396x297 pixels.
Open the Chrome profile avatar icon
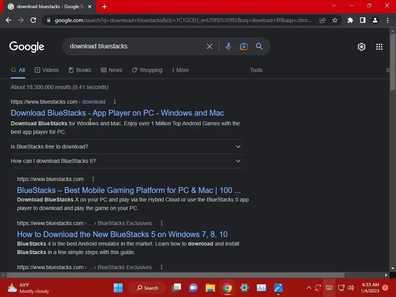pyautogui.click(x=375, y=20)
